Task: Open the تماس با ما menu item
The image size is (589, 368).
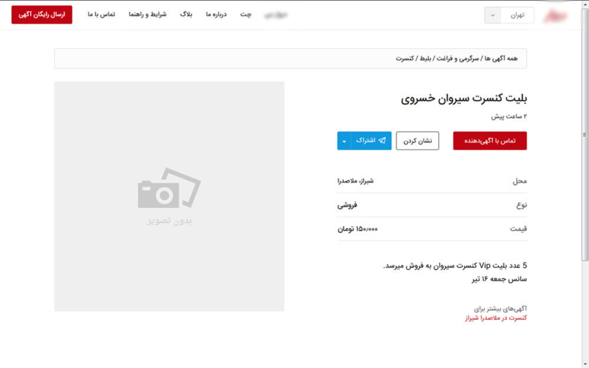Action: (101, 14)
